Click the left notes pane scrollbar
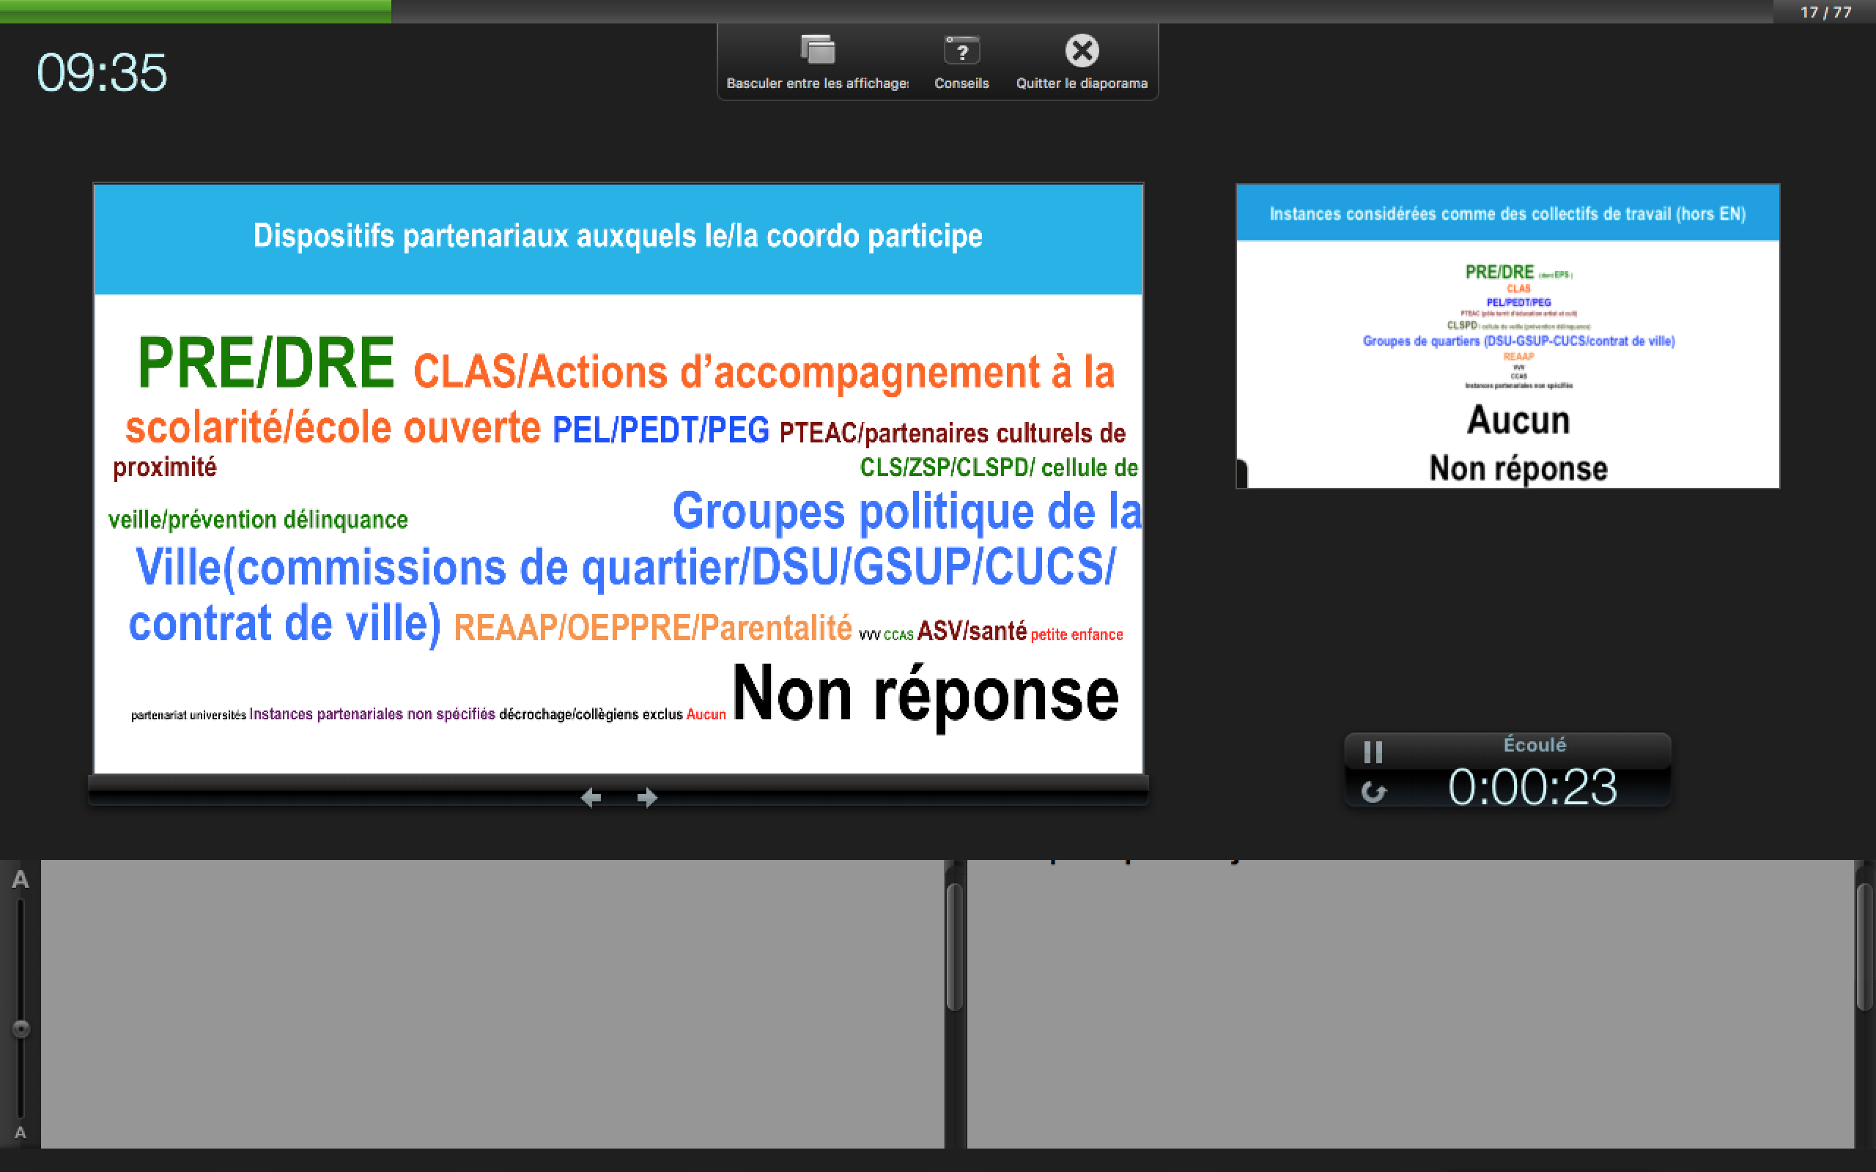 point(954,947)
